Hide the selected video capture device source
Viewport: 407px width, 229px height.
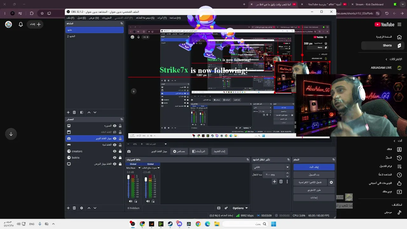[x=115, y=138]
